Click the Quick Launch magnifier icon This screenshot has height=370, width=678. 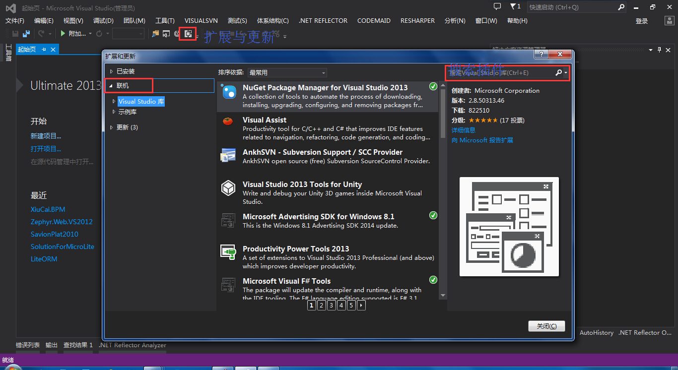point(621,7)
